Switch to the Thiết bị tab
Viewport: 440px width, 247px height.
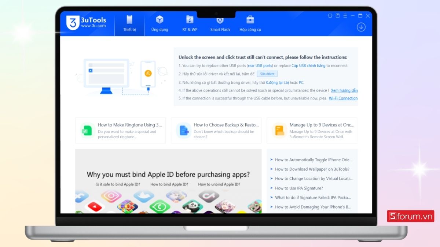(129, 23)
